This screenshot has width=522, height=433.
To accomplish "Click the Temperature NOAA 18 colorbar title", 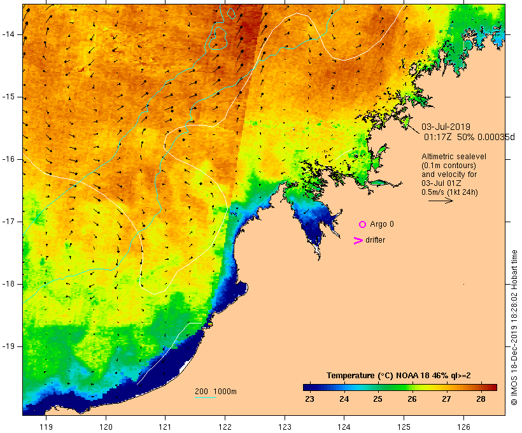I will [x=399, y=376].
